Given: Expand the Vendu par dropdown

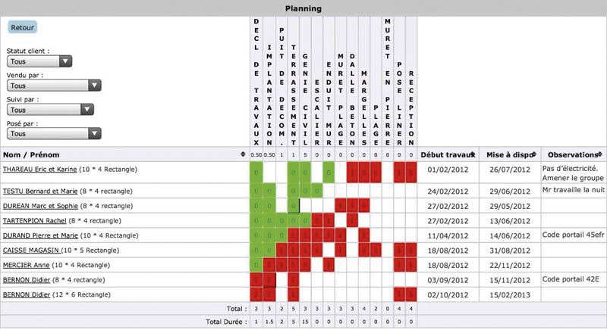Looking at the screenshot, I should pos(39,86).
